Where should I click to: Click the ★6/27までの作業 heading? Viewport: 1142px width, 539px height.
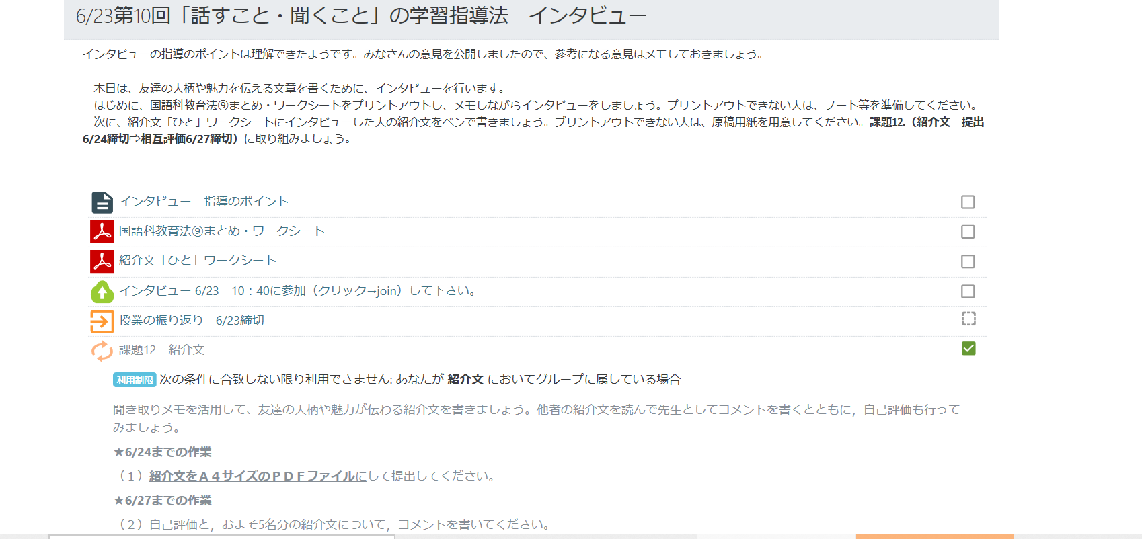tap(162, 501)
